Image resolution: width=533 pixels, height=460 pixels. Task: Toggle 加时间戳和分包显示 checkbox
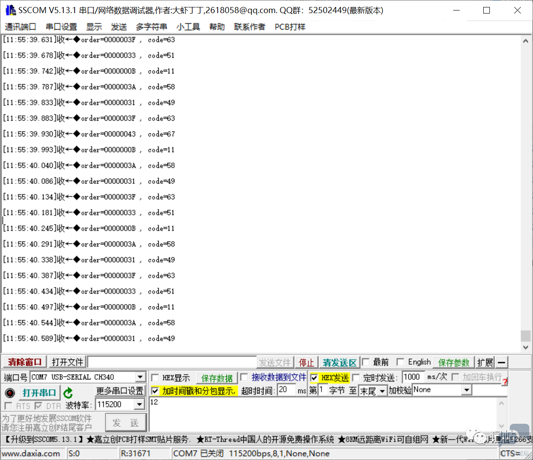155,391
